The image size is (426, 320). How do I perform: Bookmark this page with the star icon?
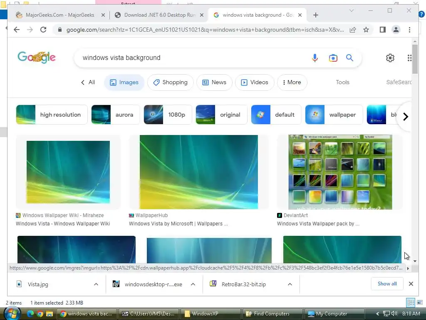pyautogui.click(x=366, y=30)
